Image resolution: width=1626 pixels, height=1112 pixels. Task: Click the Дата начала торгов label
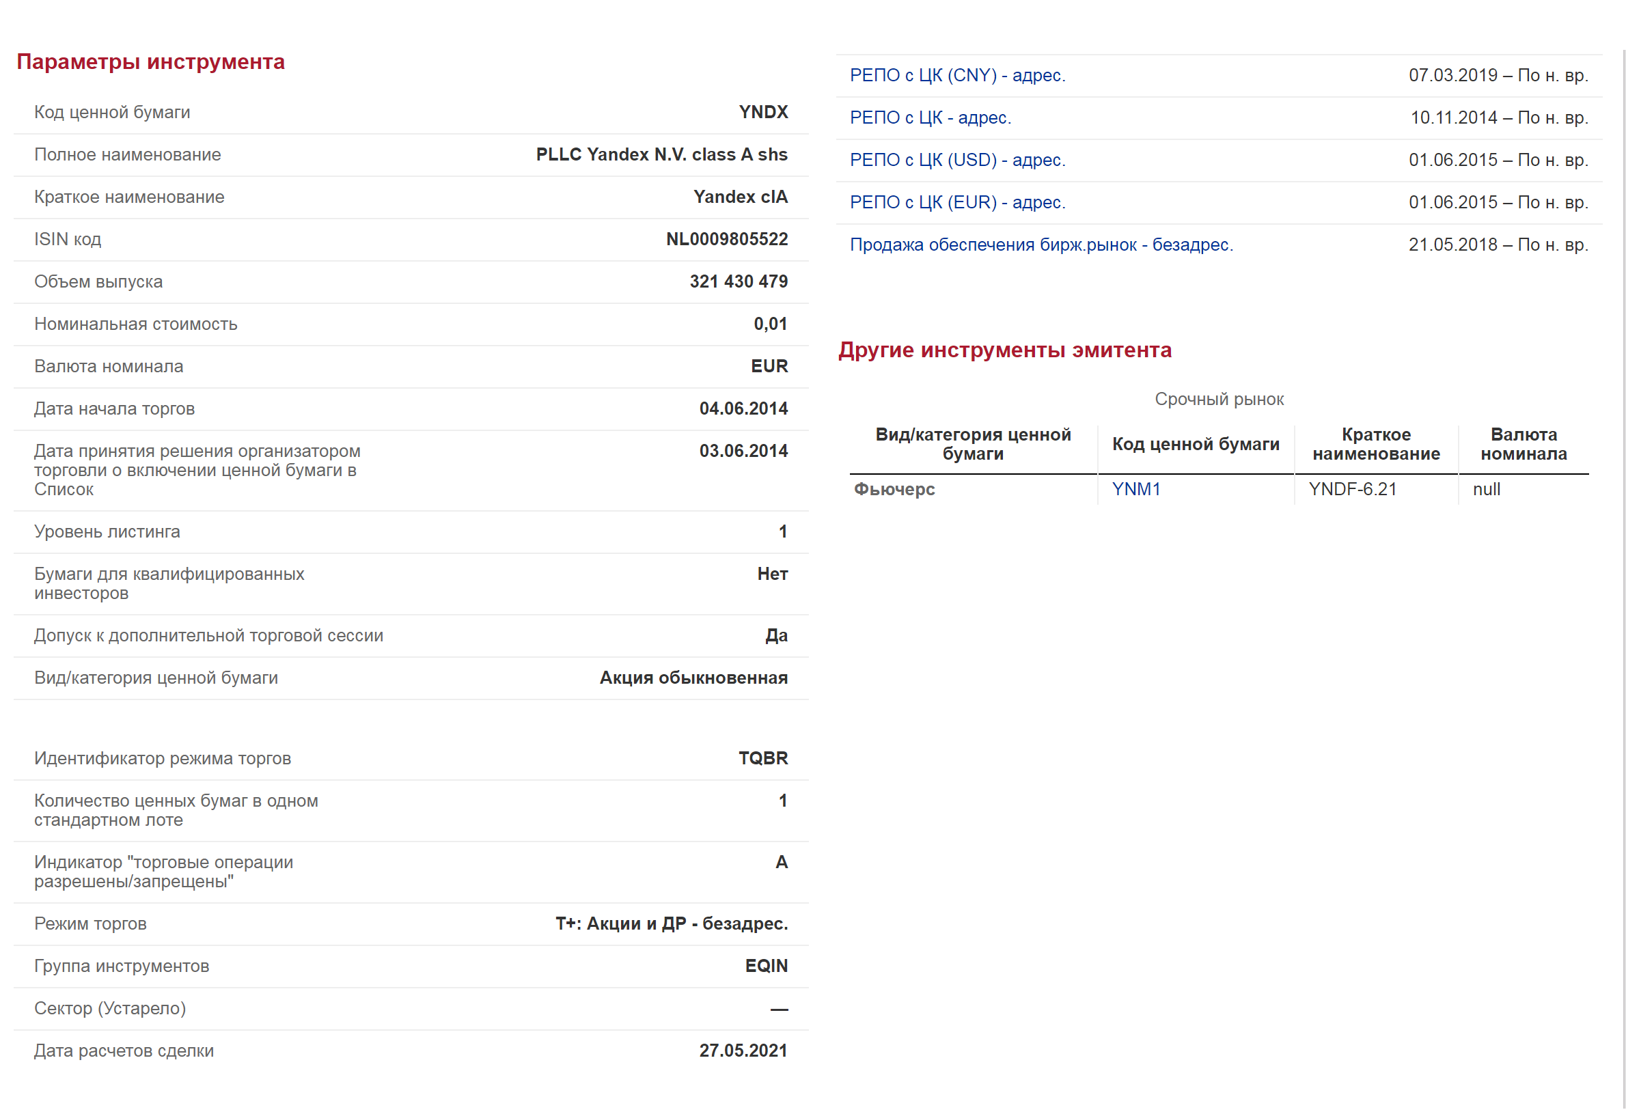click(114, 408)
